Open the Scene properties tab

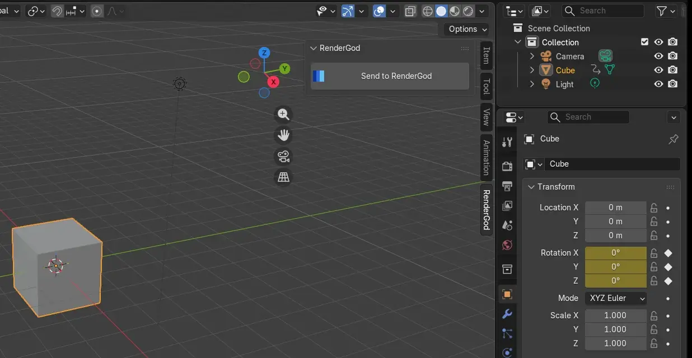(507, 225)
